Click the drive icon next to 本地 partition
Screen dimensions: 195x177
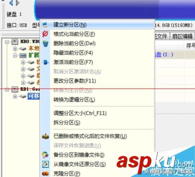tap(23, 49)
